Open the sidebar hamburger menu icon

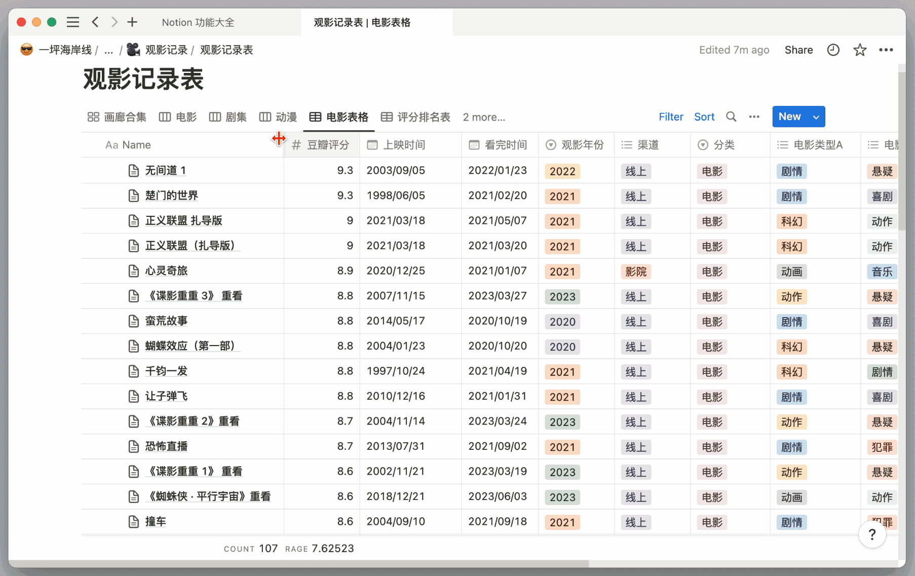73,22
